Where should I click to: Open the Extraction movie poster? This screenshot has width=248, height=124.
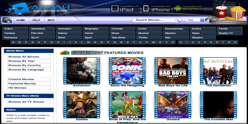[82, 71]
